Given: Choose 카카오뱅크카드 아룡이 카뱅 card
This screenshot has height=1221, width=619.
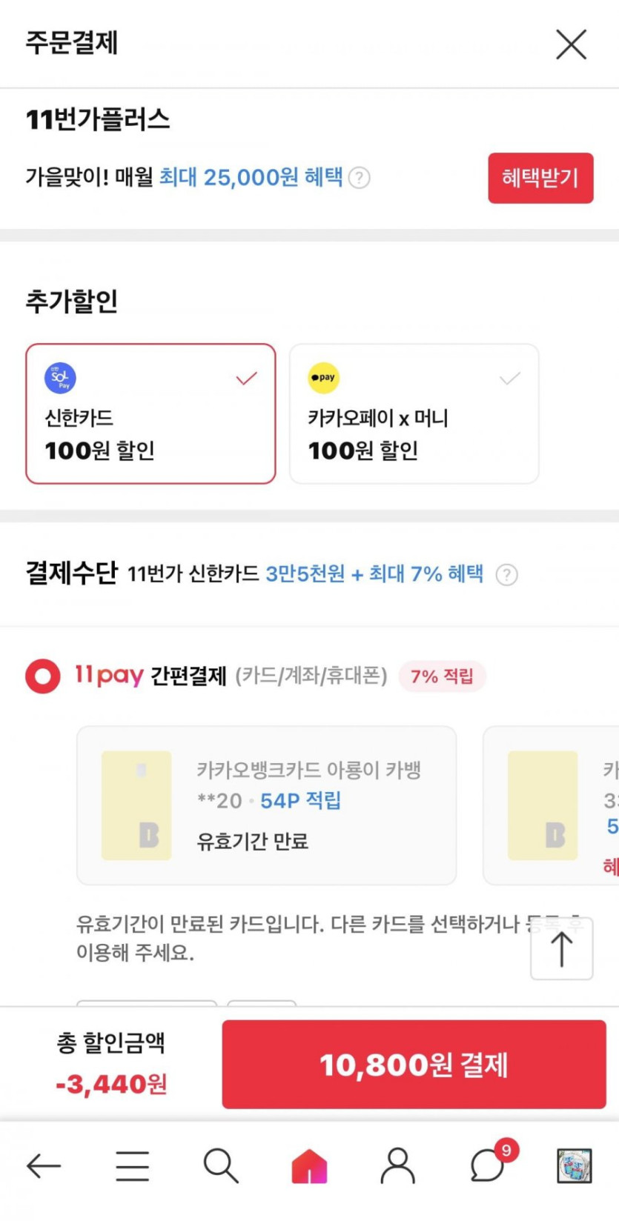Looking at the screenshot, I should click(266, 805).
